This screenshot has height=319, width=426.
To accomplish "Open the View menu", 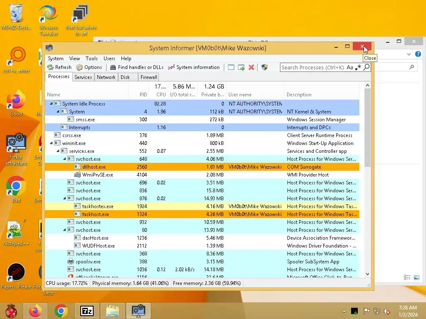I will [74, 59].
